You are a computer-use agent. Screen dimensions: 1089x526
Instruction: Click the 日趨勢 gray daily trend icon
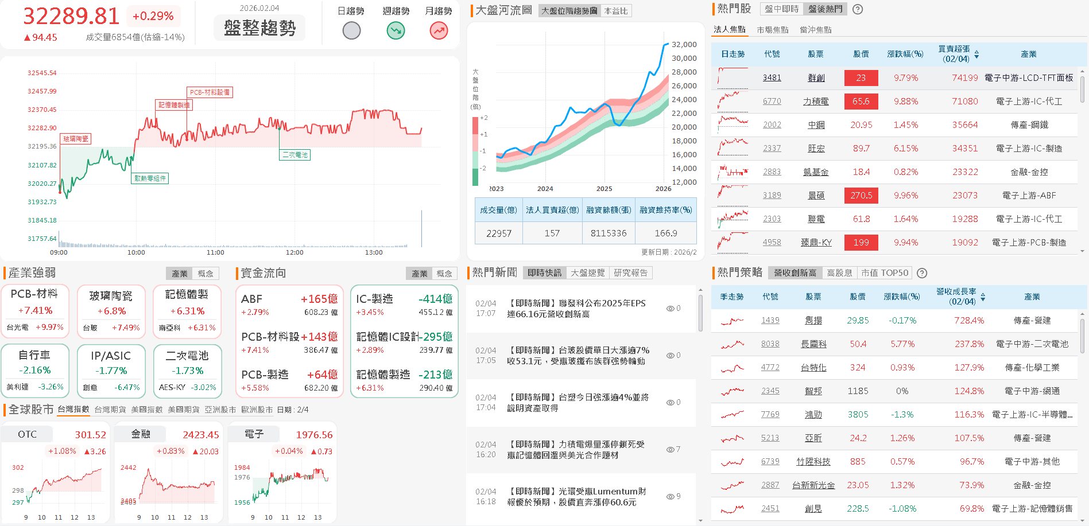click(351, 30)
